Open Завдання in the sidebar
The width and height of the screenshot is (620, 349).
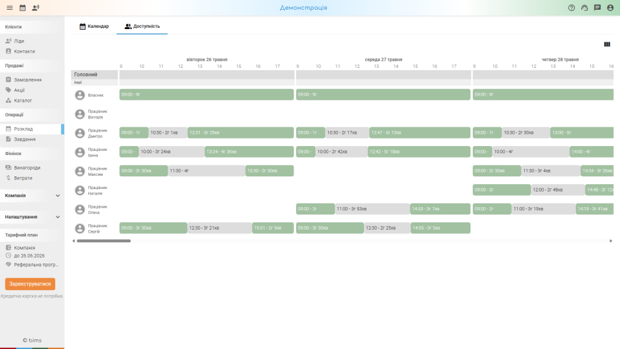(x=32, y=139)
